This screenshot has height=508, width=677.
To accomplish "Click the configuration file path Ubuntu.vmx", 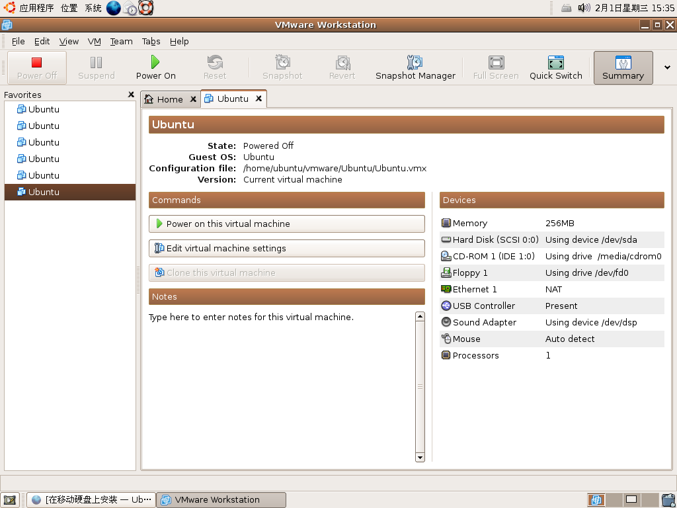I will [x=335, y=169].
